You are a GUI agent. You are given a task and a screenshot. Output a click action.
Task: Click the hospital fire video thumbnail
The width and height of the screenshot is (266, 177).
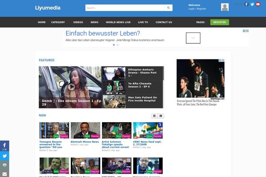[114, 101]
